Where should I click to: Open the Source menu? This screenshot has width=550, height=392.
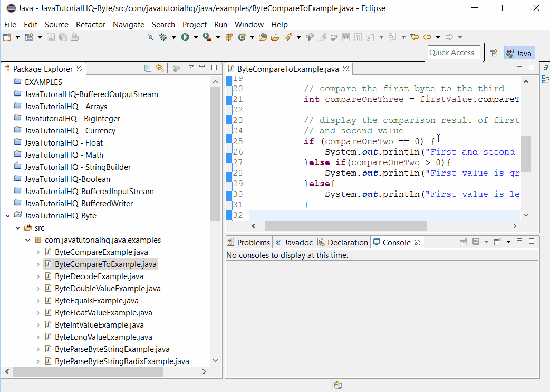pyautogui.click(x=56, y=25)
